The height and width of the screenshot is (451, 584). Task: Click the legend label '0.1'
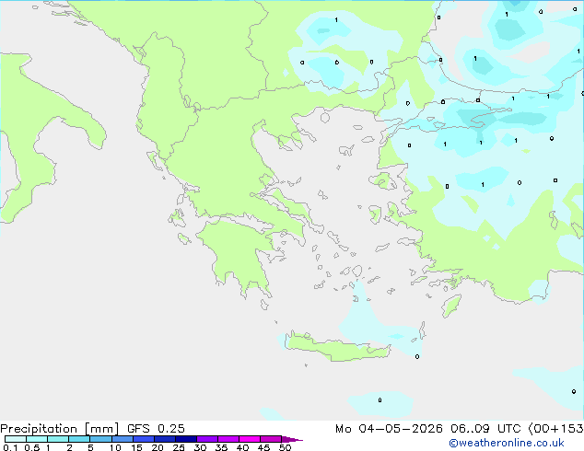point(10,447)
